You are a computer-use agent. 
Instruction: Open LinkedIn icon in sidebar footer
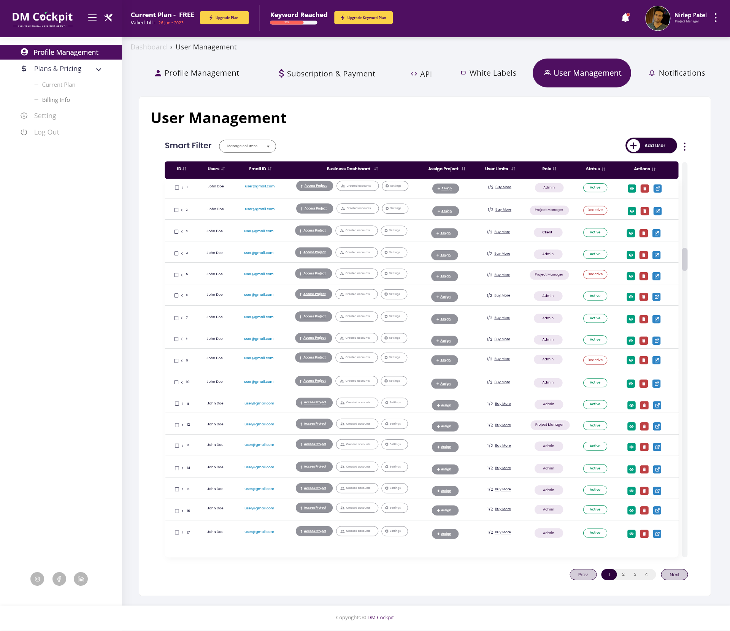point(81,579)
